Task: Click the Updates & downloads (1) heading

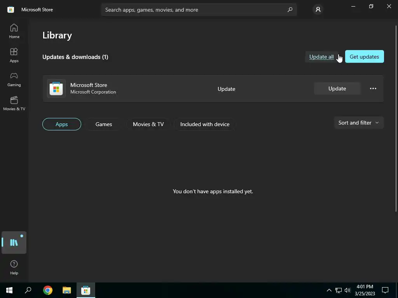Action: point(75,57)
